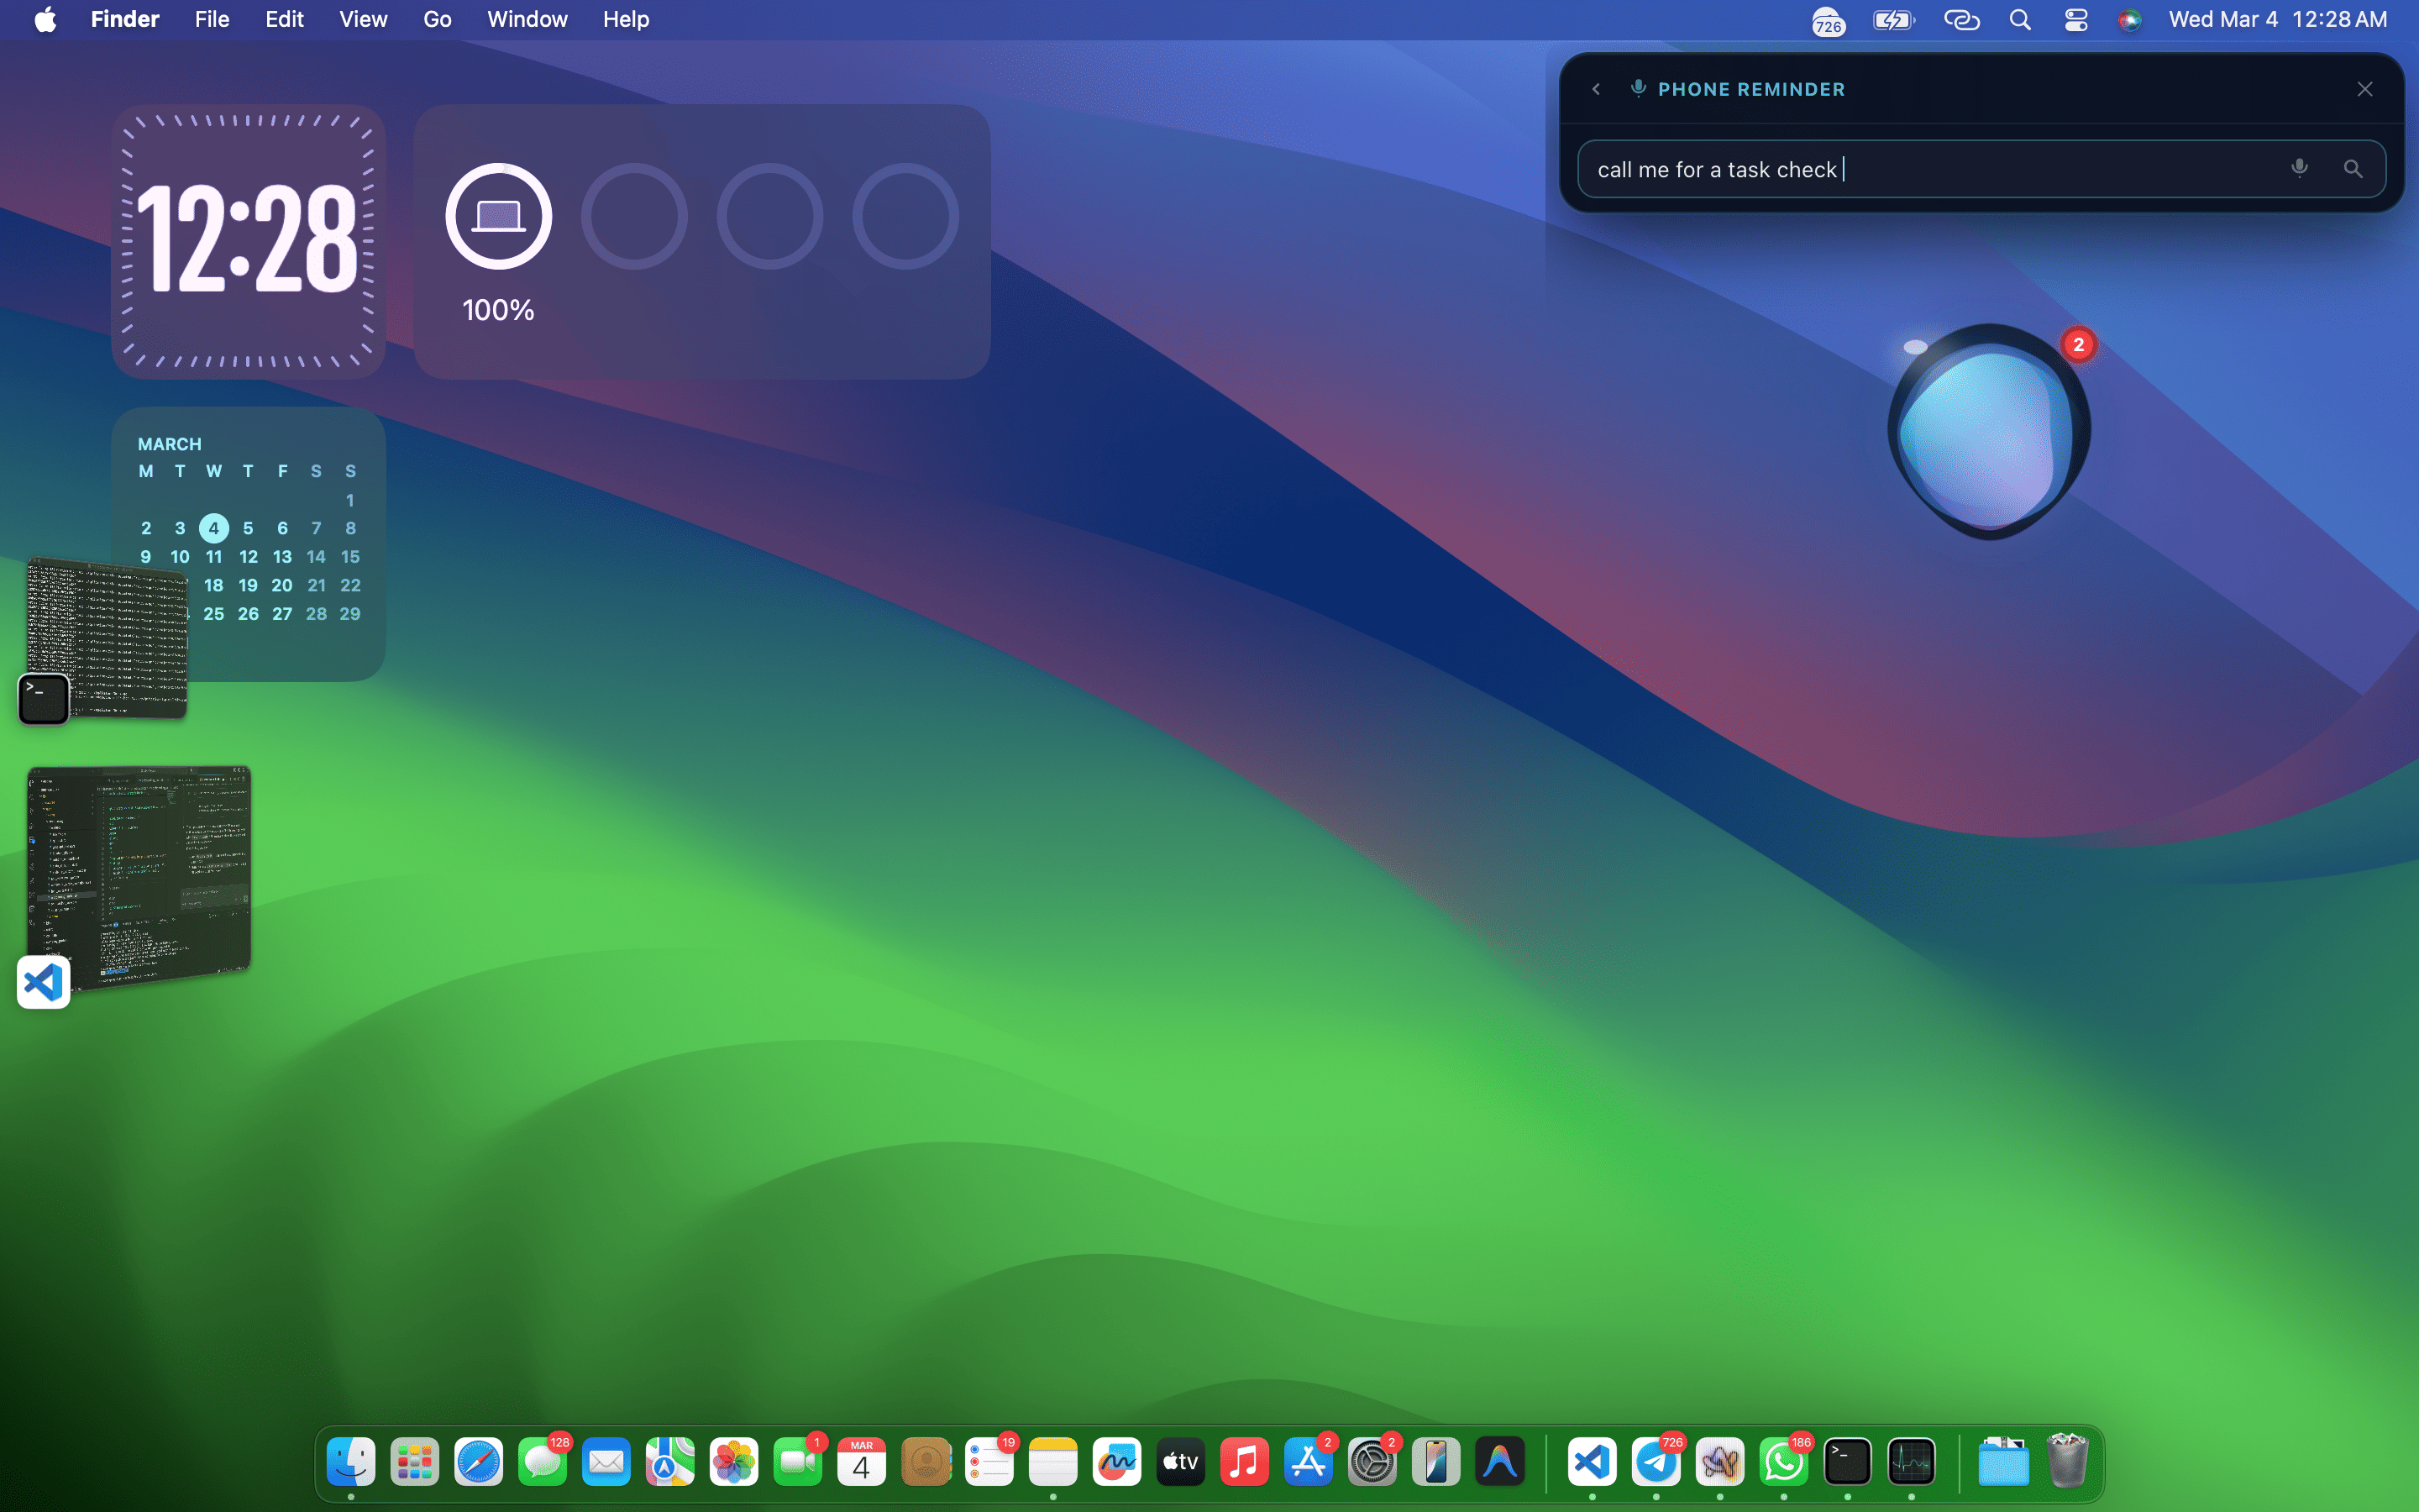
Task: Open the Go menu
Action: (x=437, y=20)
